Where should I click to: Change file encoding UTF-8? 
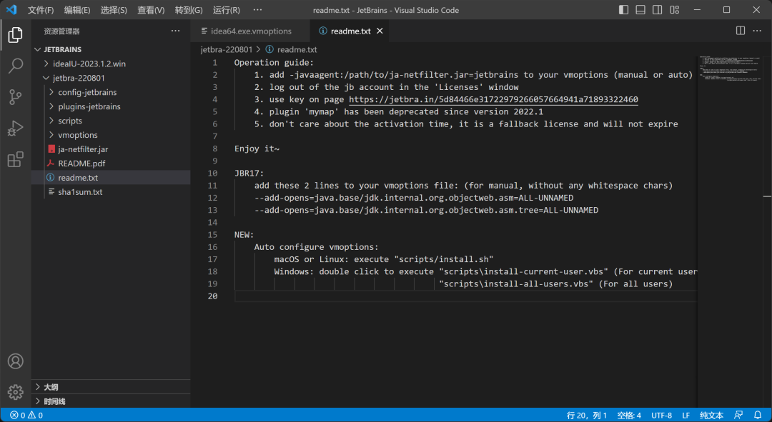click(x=661, y=415)
